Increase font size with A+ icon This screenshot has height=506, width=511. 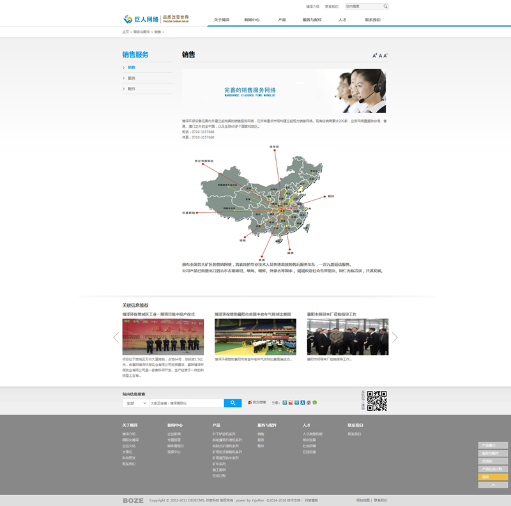(x=375, y=56)
